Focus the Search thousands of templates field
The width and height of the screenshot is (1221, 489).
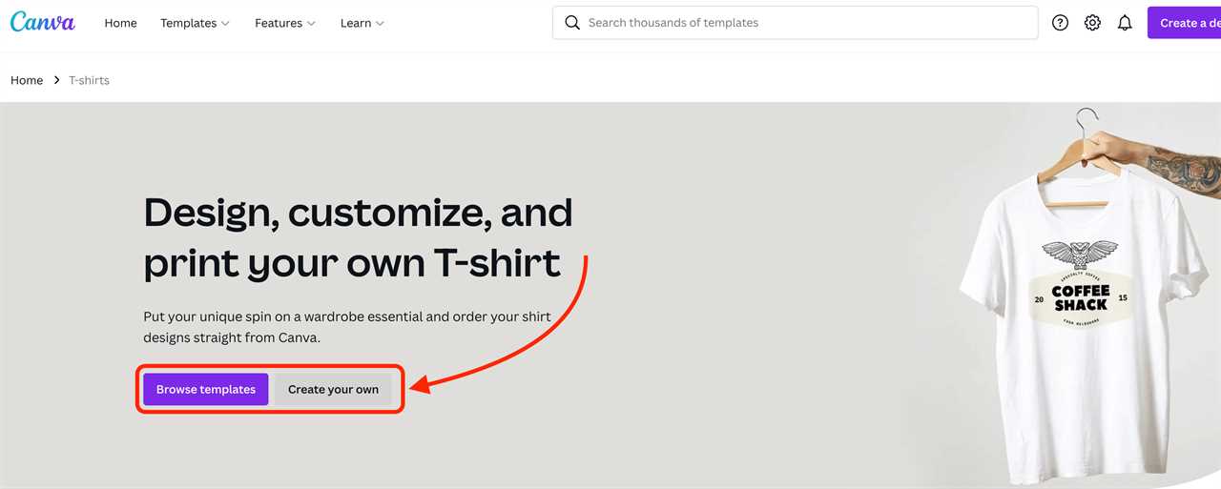tap(796, 23)
